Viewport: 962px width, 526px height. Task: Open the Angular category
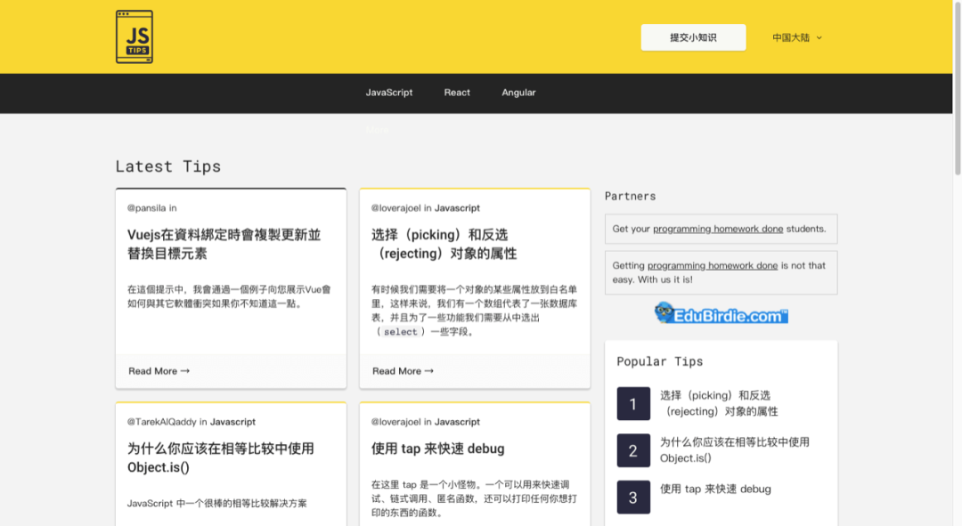tap(518, 93)
